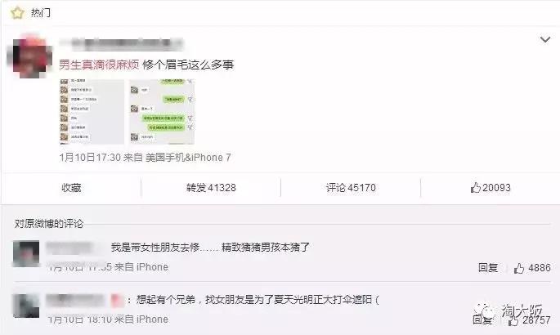
Task: Select 转发 41328 to repost
Action: coord(211,188)
